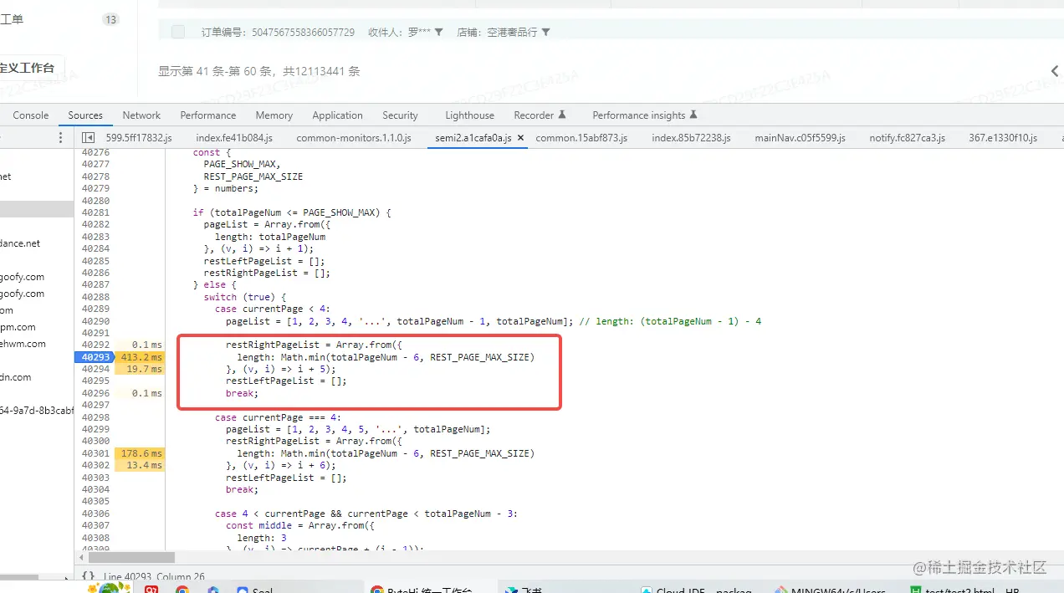Select the dance.net domain tree item

20,243
